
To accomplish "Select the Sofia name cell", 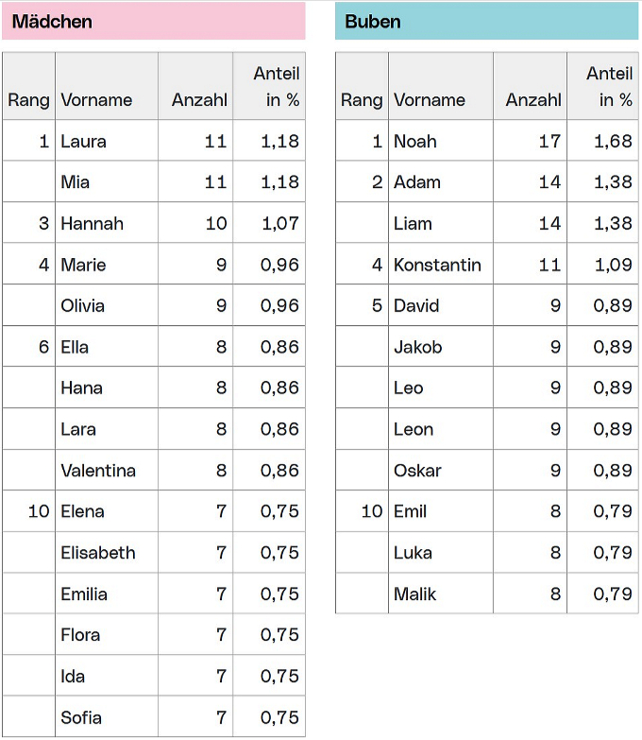I will (x=81, y=717).
